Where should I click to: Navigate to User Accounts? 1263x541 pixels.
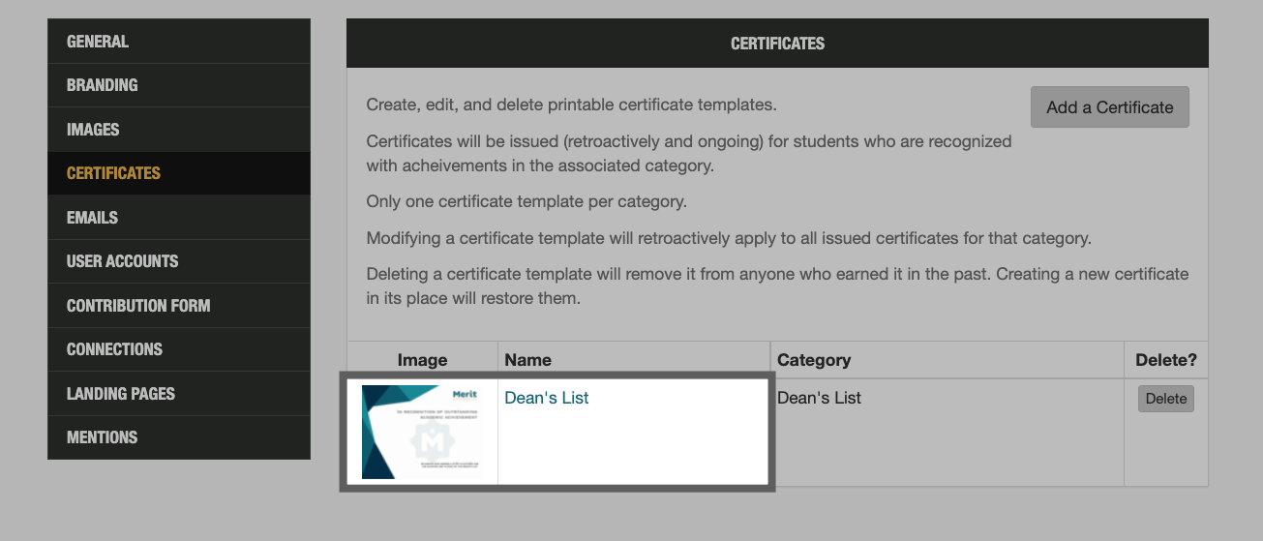[x=122, y=261]
